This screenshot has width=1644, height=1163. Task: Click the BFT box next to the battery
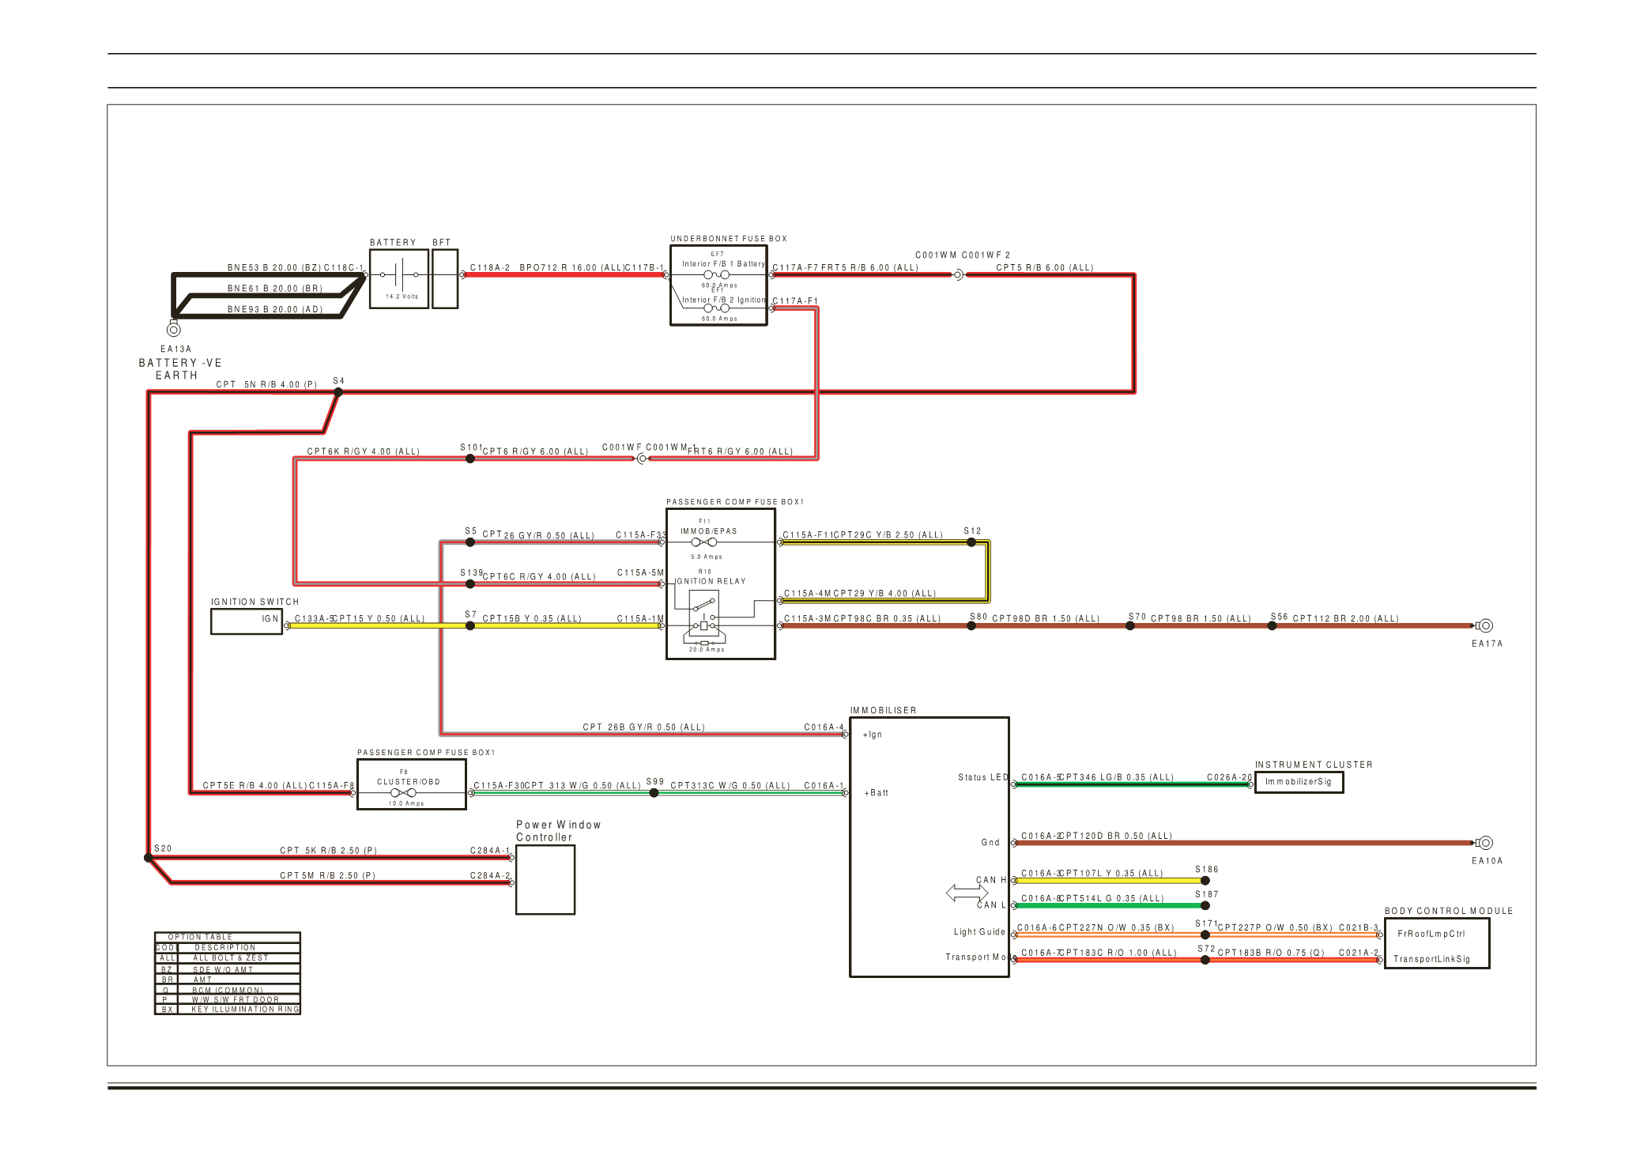pyautogui.click(x=445, y=278)
